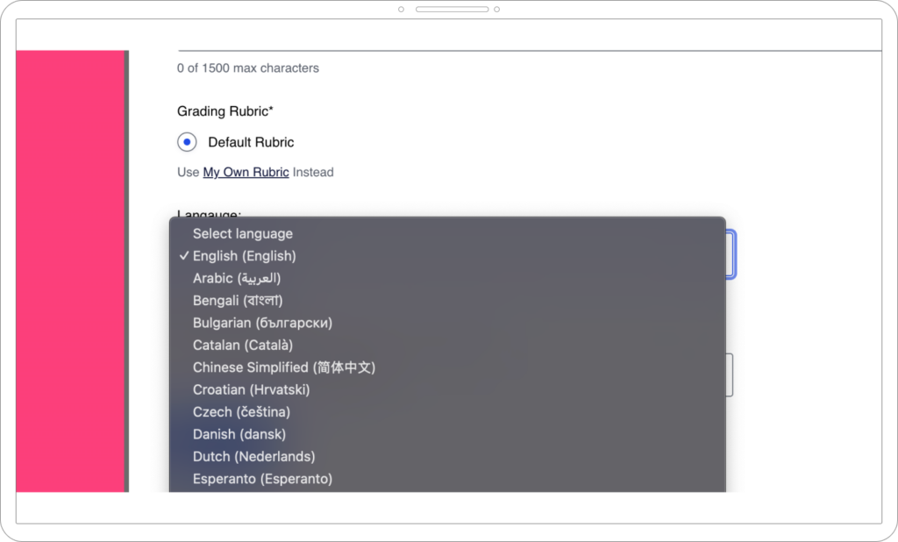Viewport: 898px width, 542px height.
Task: Click the focused Language select box
Action: click(x=732, y=254)
